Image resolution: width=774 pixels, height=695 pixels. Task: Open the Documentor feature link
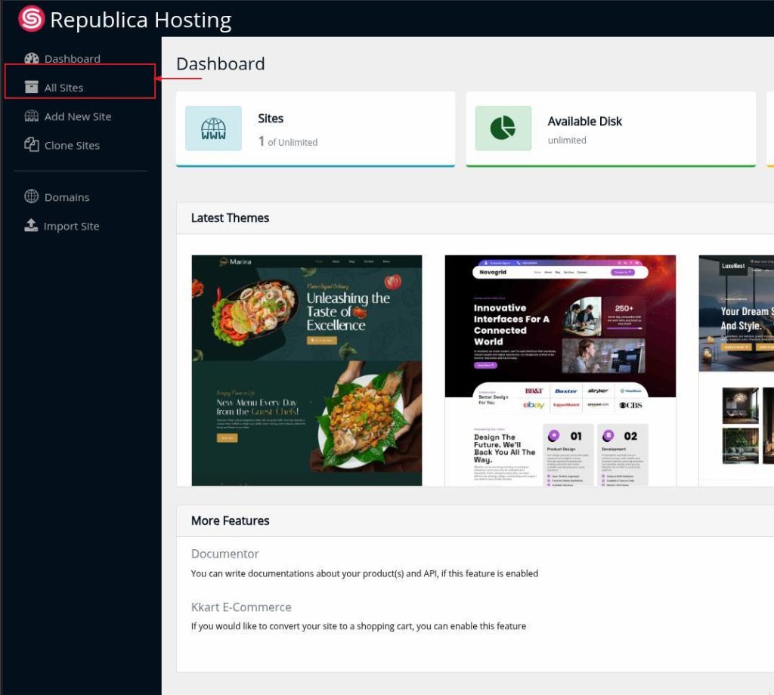[224, 554]
